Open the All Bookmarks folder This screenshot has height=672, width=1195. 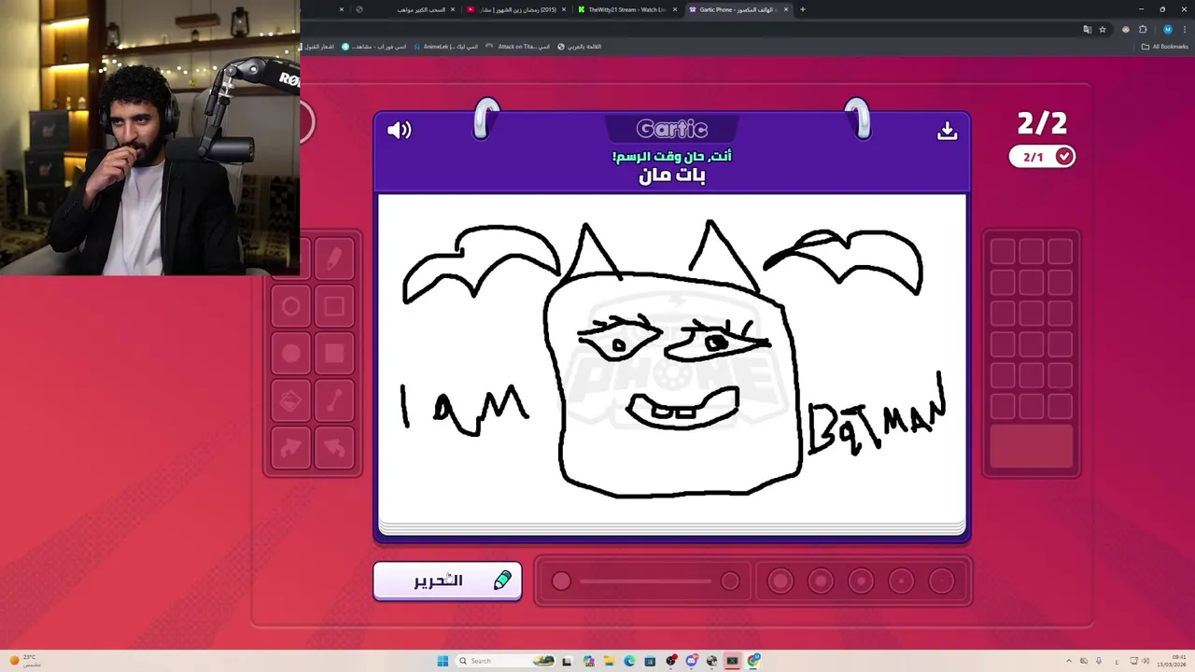coord(1164,47)
